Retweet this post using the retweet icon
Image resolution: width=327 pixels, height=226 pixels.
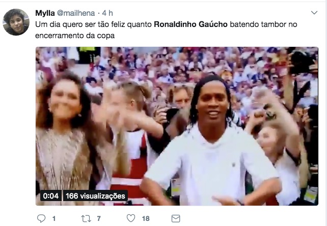(86, 218)
